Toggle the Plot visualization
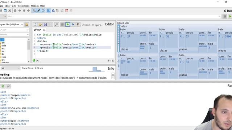 (62, 10)
